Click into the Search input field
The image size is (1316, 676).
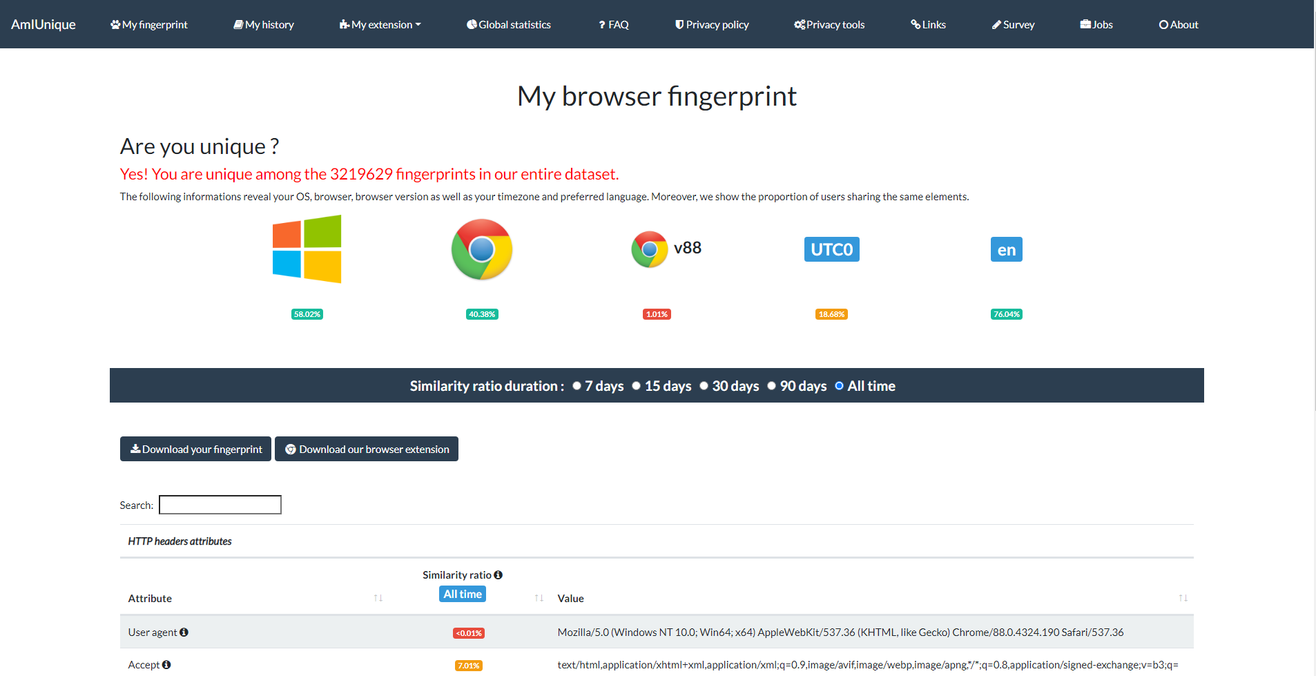click(220, 505)
